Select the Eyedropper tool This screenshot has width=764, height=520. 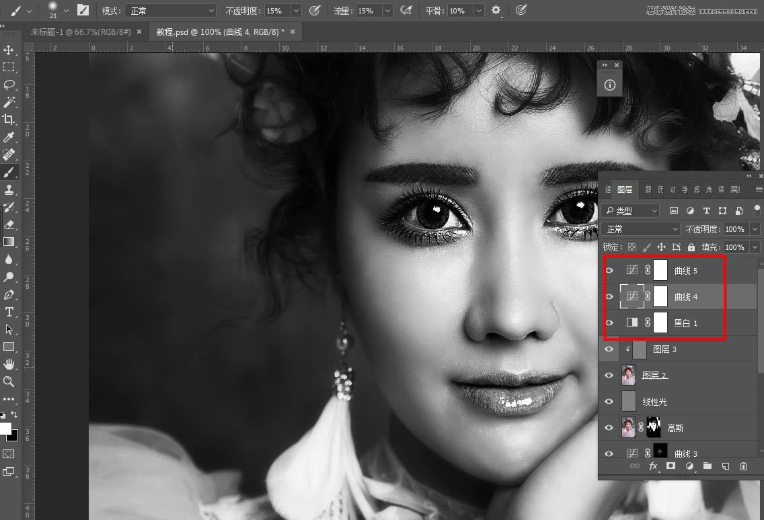[x=9, y=137]
